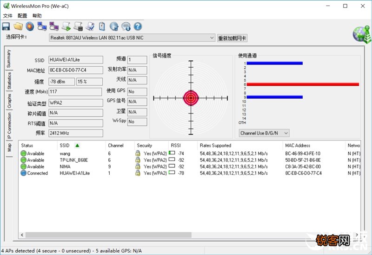
Task: Click the red channel 6 usage bar
Action: pyautogui.click(x=303, y=84)
